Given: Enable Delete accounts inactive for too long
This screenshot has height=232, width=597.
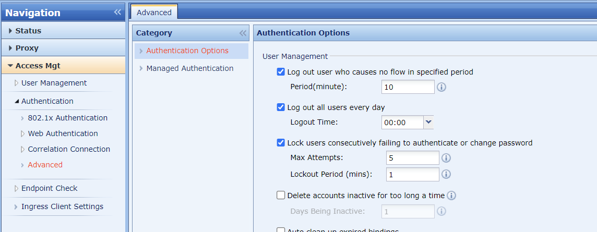Looking at the screenshot, I should click(x=281, y=196).
